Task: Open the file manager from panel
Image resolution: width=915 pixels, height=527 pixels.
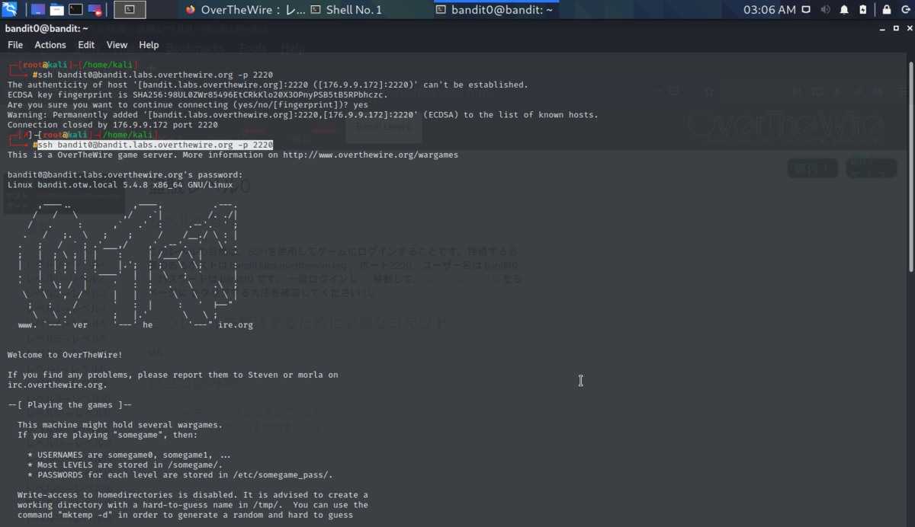Action: click(56, 10)
